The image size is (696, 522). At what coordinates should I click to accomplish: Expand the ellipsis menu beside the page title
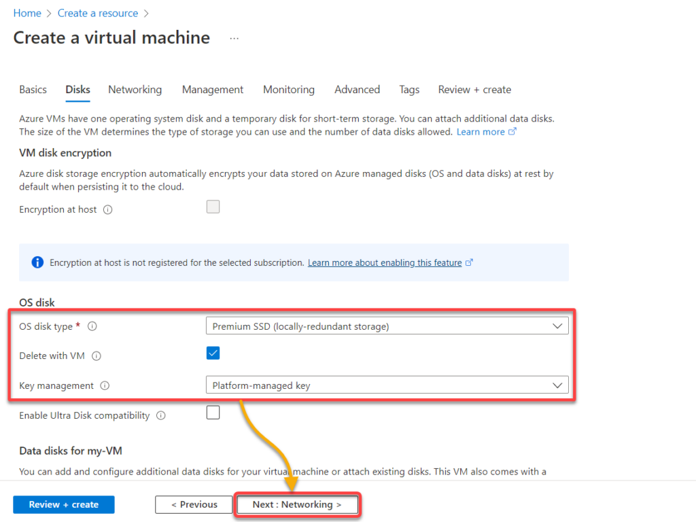[x=234, y=38]
